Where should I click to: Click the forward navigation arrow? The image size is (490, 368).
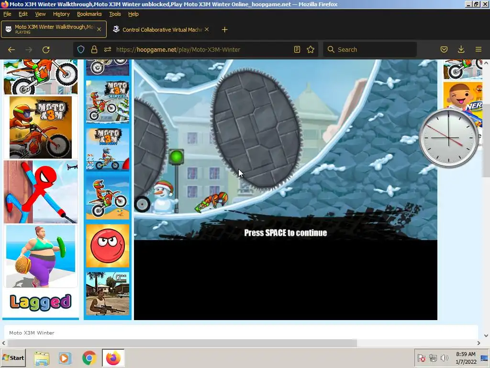click(x=29, y=49)
